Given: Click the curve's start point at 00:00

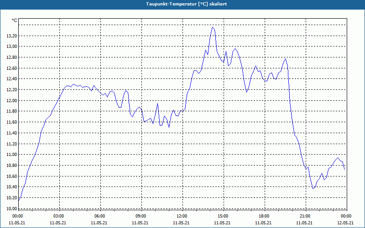Looking at the screenshot, I should 19,200.
